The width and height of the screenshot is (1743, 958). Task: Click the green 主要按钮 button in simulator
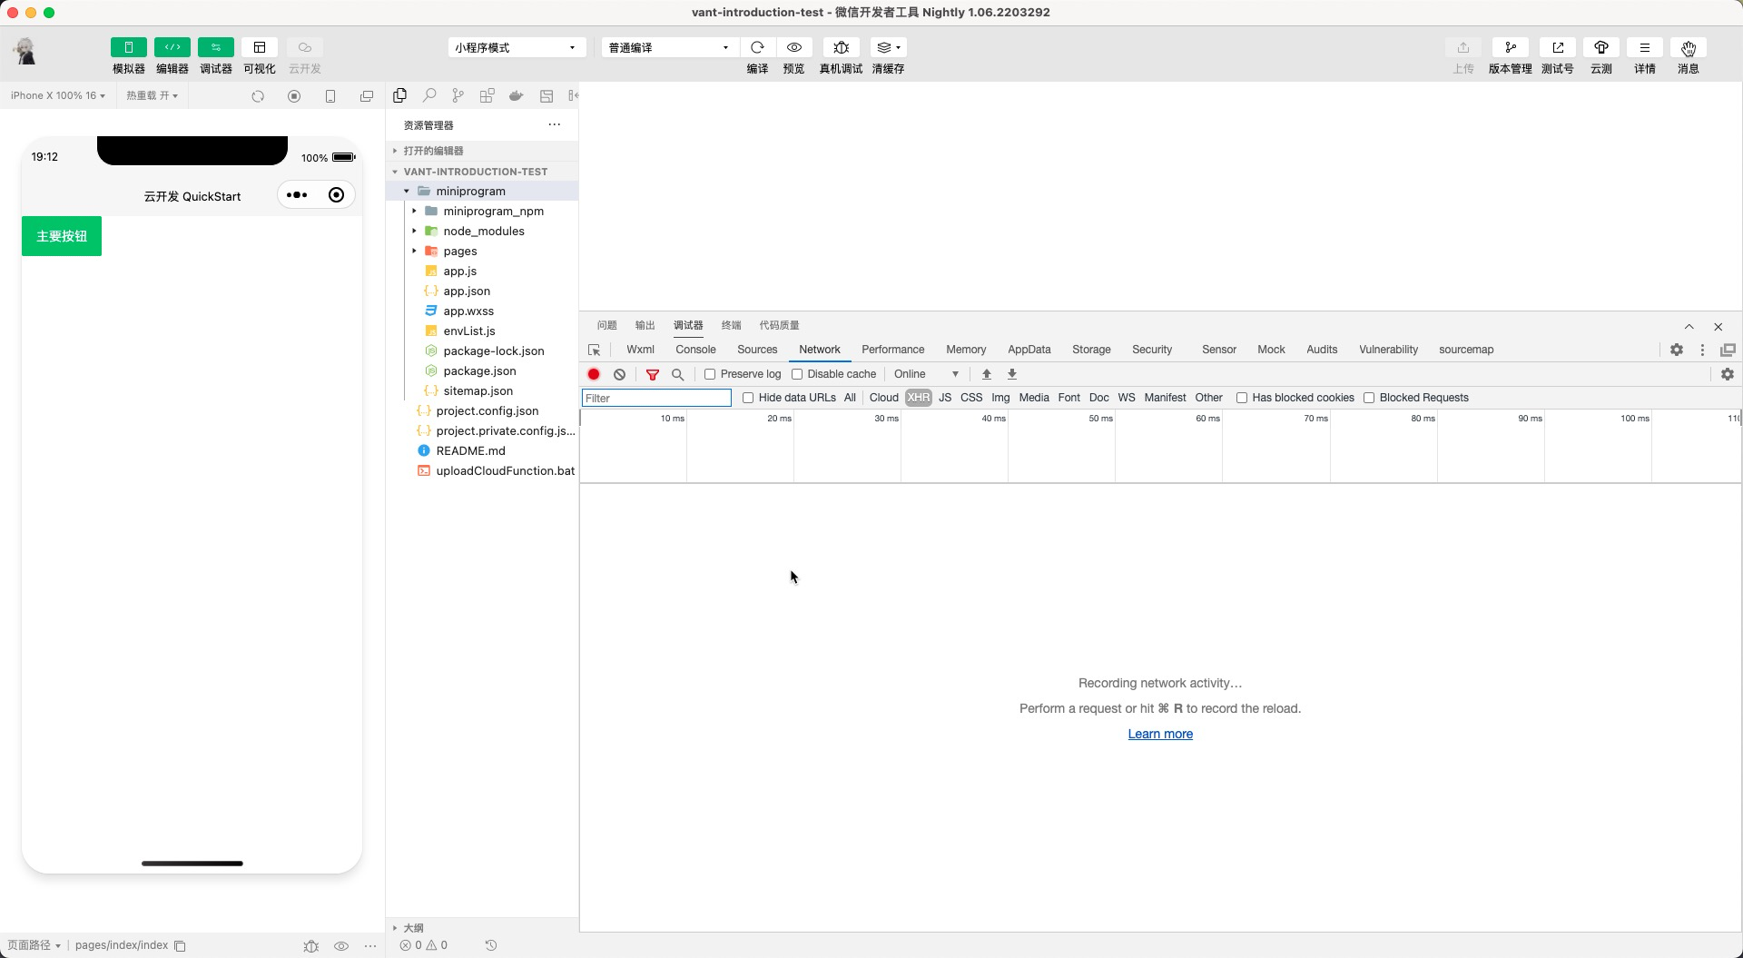tap(62, 236)
